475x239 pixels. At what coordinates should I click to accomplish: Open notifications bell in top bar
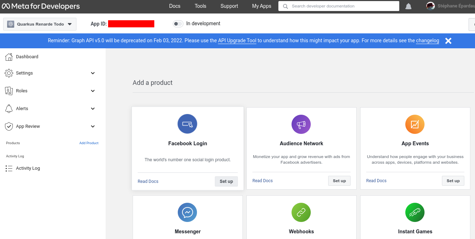click(409, 6)
